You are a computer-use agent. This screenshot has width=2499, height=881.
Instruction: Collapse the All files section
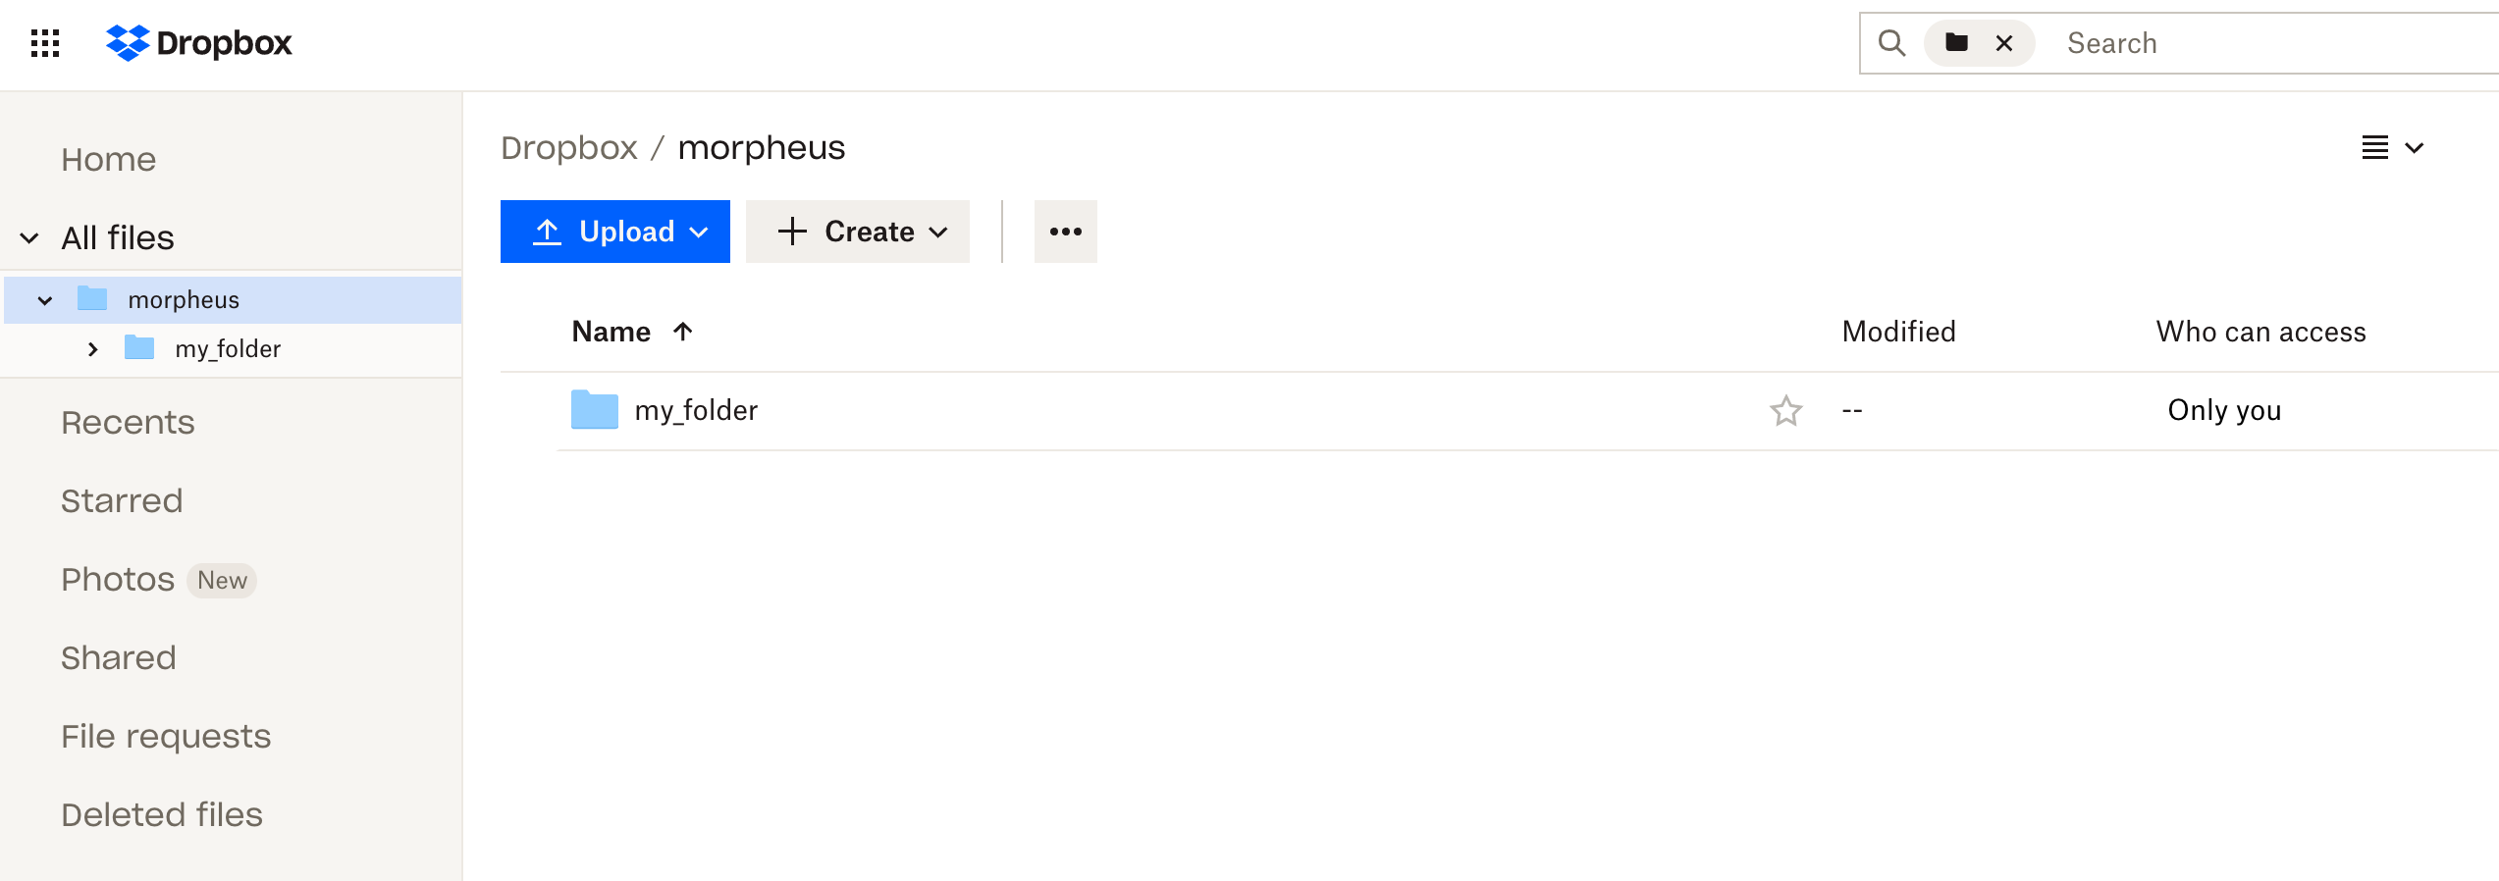coord(29,237)
